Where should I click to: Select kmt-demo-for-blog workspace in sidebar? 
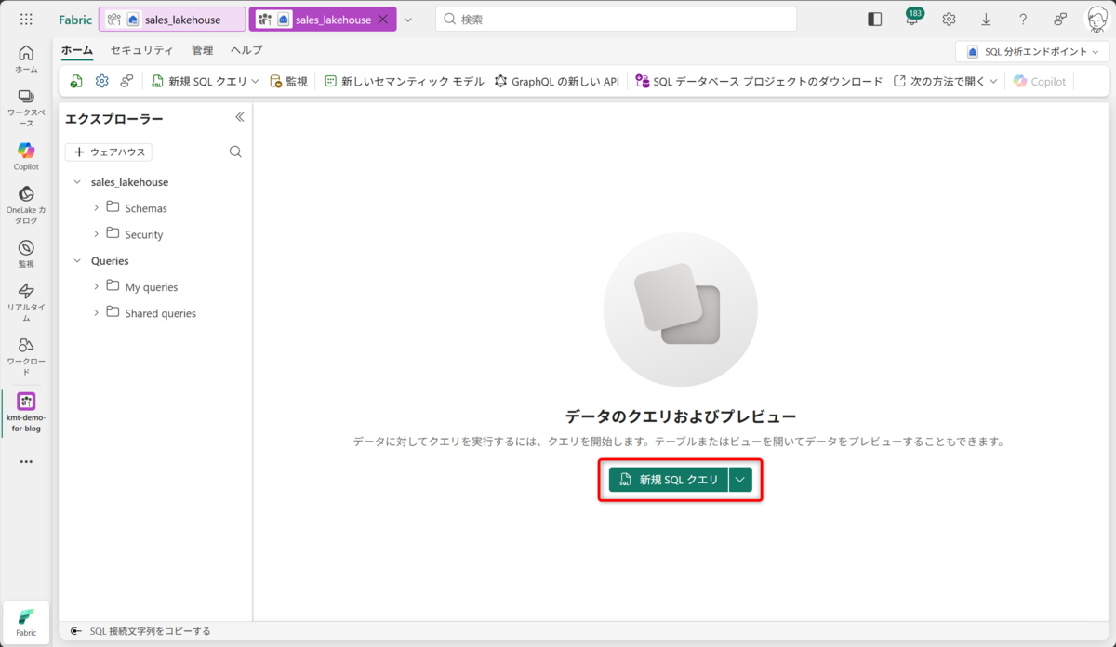click(x=26, y=412)
